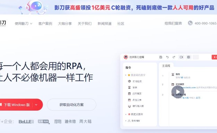Click the red run button in the demo app
This screenshot has width=217, height=133.
(214, 57)
